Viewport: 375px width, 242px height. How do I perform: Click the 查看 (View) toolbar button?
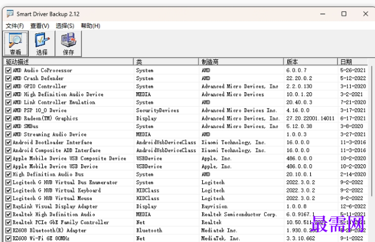tap(16, 44)
